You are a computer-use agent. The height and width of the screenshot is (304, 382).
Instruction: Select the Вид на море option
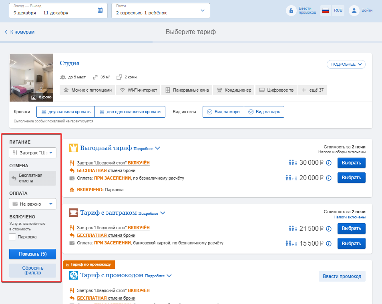tap(223, 112)
